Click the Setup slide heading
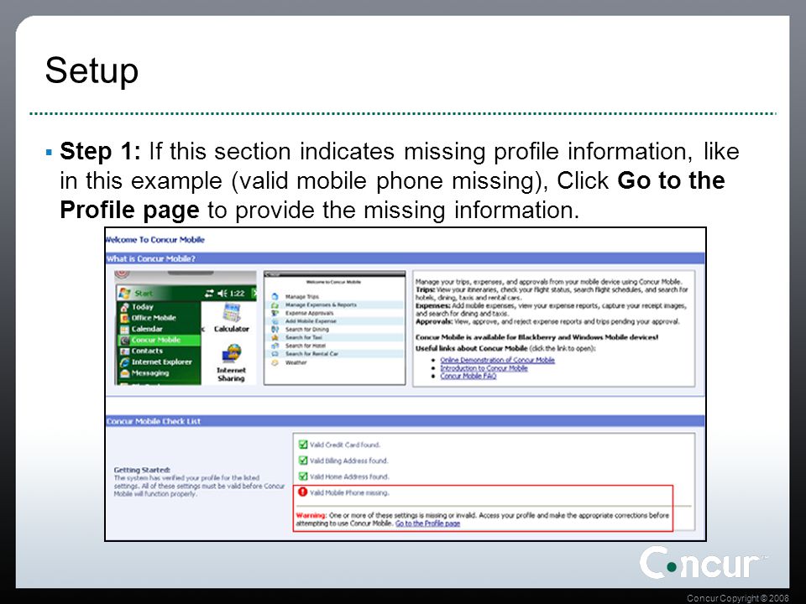 pyautogui.click(x=92, y=70)
